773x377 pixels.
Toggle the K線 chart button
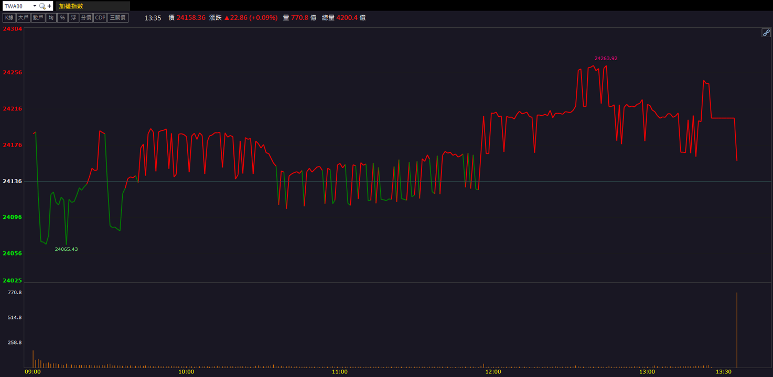click(x=9, y=18)
